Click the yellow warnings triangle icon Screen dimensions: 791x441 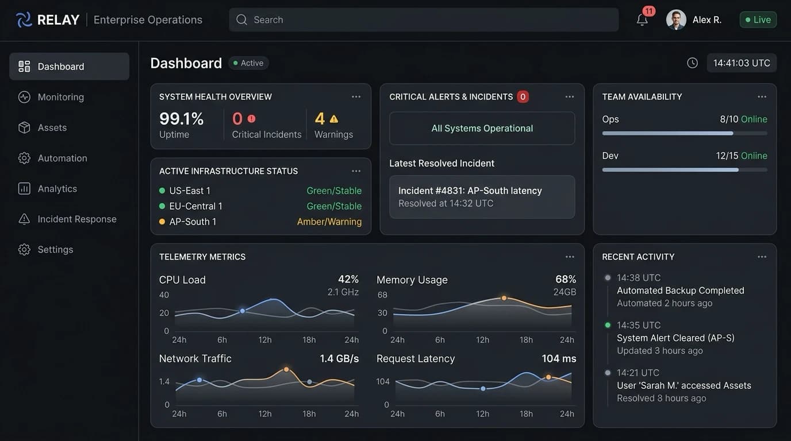click(334, 119)
